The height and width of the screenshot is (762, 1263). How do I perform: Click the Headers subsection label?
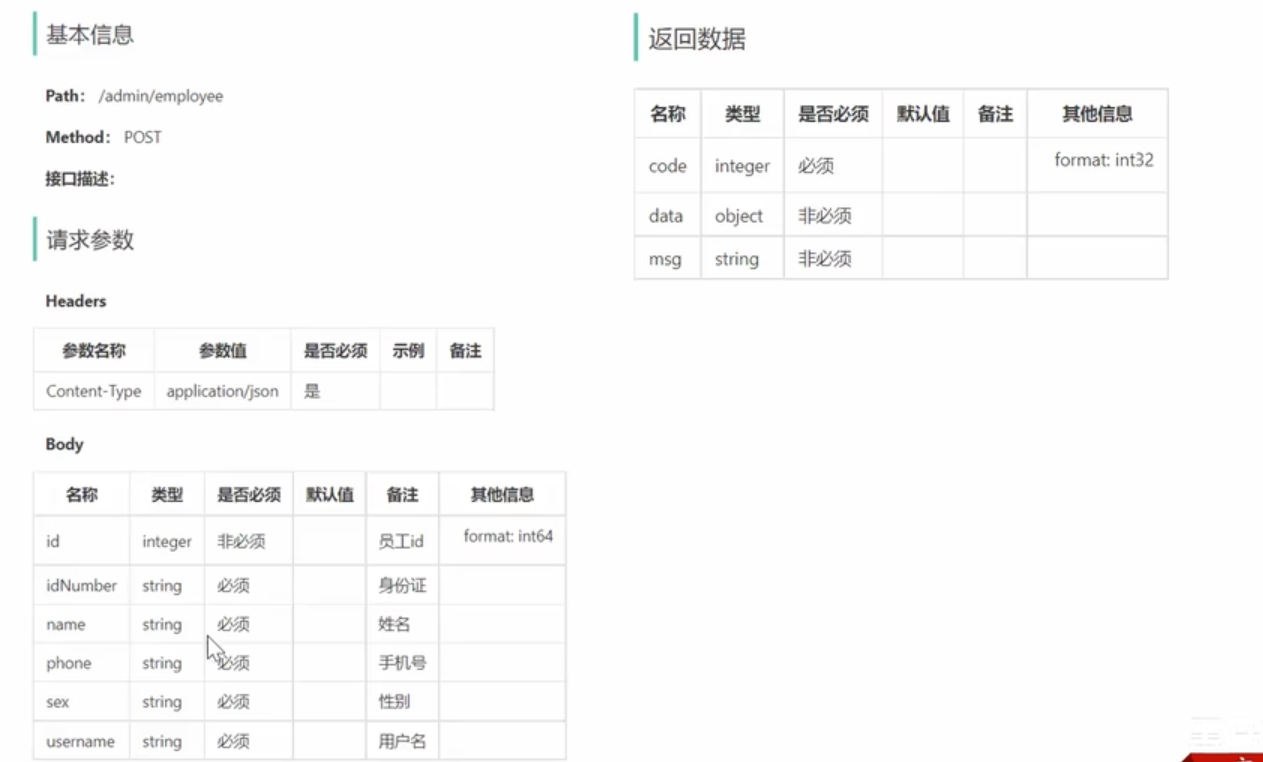coord(76,300)
